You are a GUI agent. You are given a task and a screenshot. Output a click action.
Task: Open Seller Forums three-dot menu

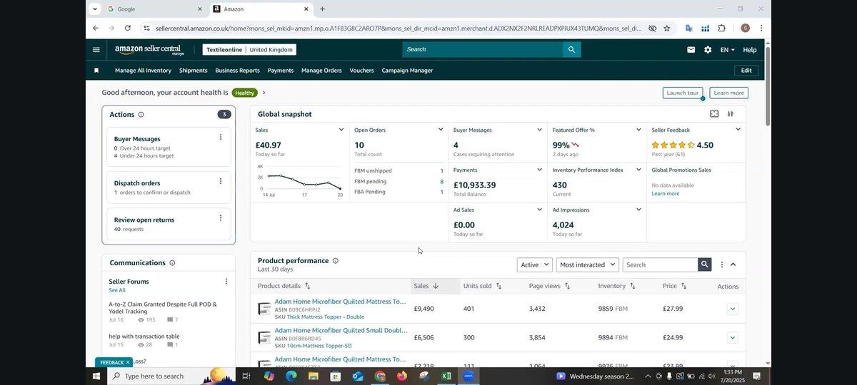click(x=226, y=282)
